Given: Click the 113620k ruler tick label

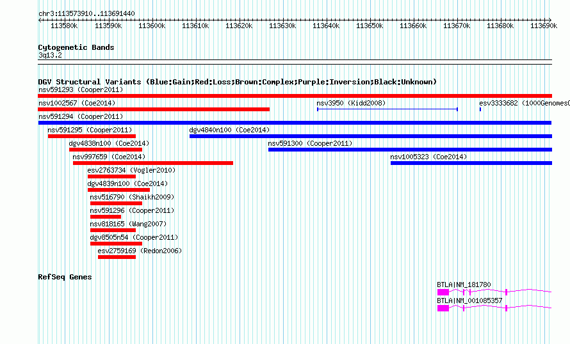Looking at the screenshot, I should [x=239, y=26].
